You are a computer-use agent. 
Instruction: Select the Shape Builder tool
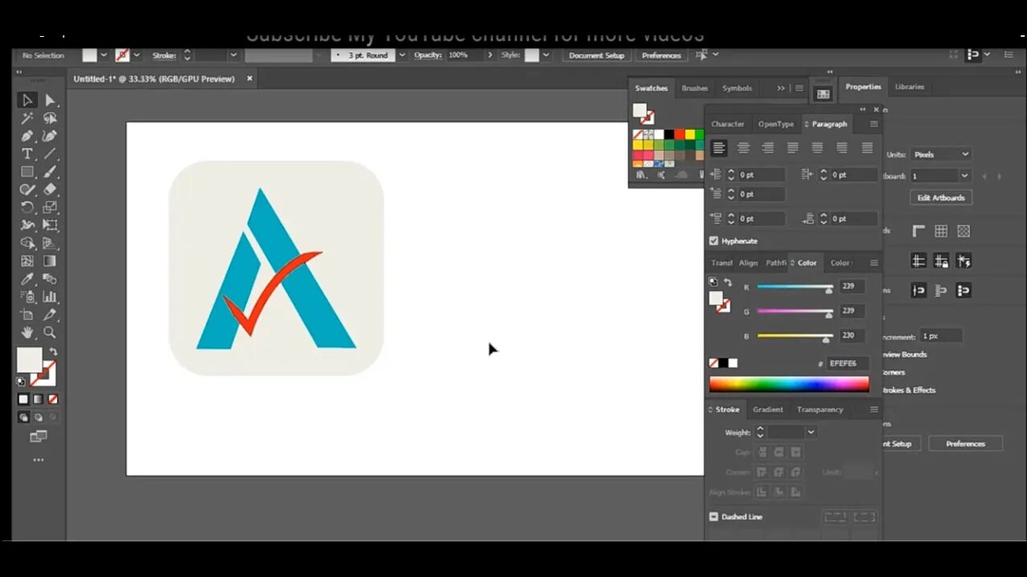pyautogui.click(x=26, y=243)
